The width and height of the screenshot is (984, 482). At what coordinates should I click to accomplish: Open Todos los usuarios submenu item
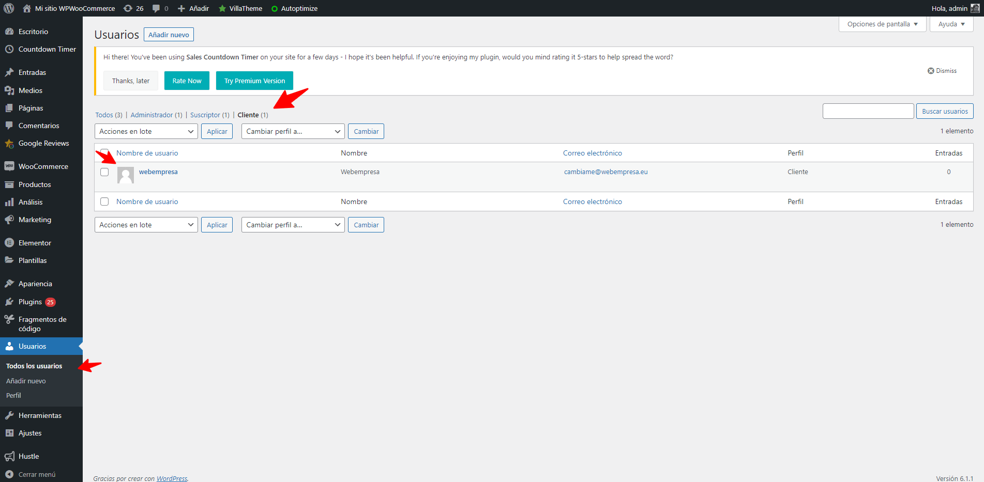tap(34, 366)
